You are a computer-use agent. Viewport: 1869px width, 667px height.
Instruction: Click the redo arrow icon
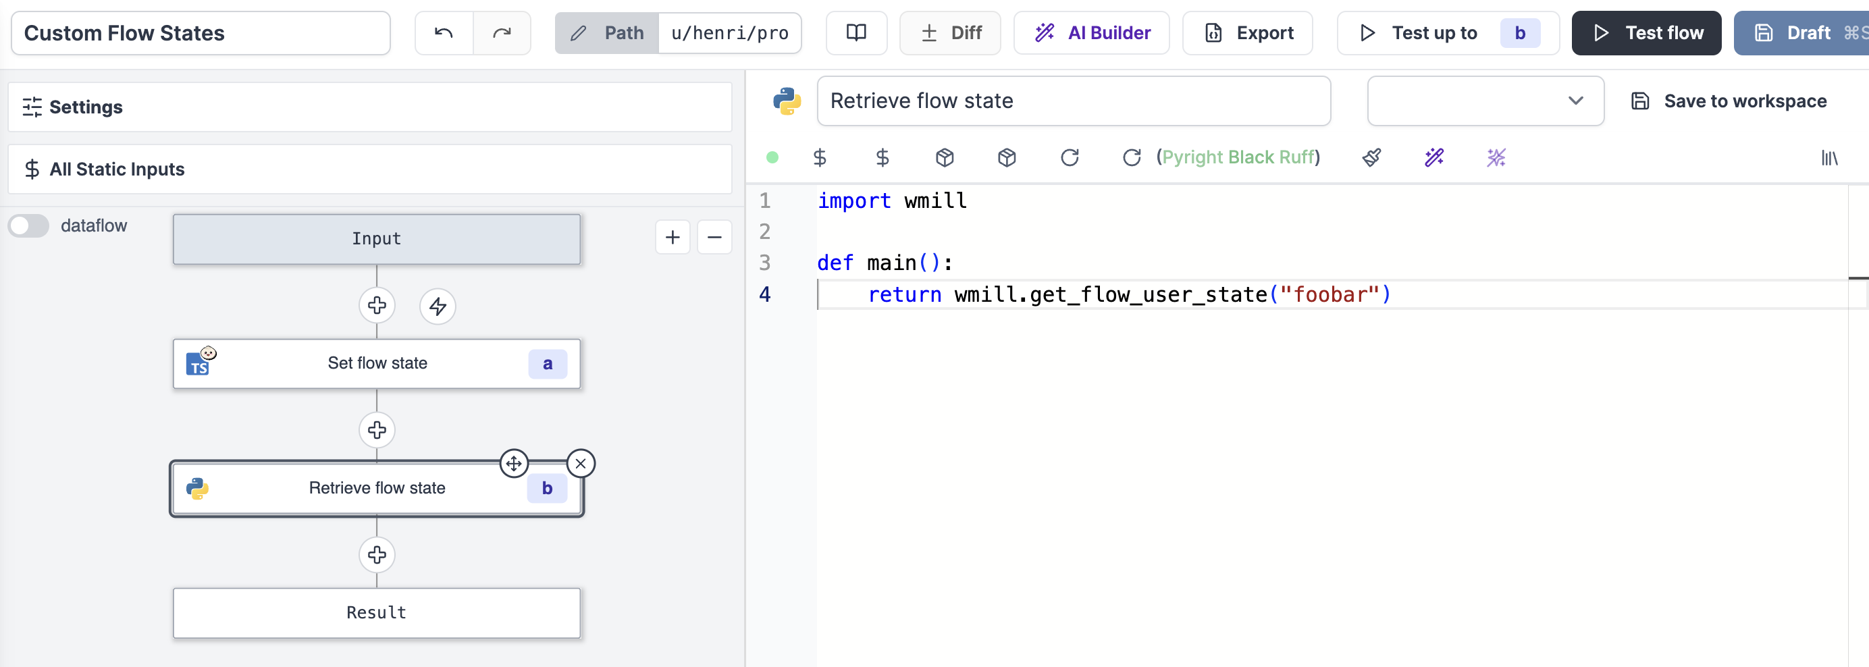pyautogui.click(x=502, y=32)
